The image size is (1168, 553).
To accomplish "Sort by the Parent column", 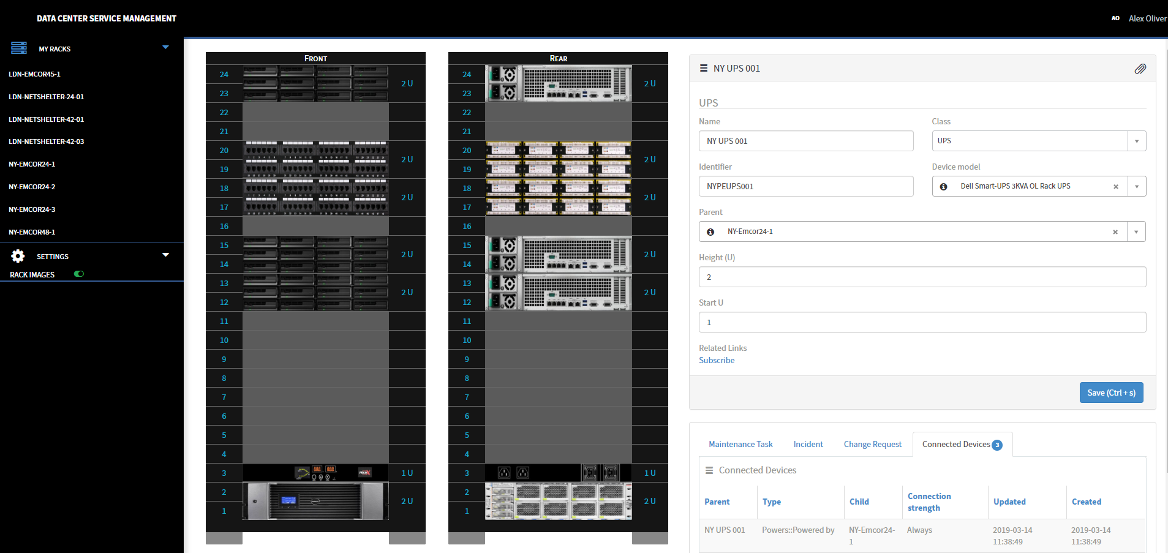I will click(717, 502).
